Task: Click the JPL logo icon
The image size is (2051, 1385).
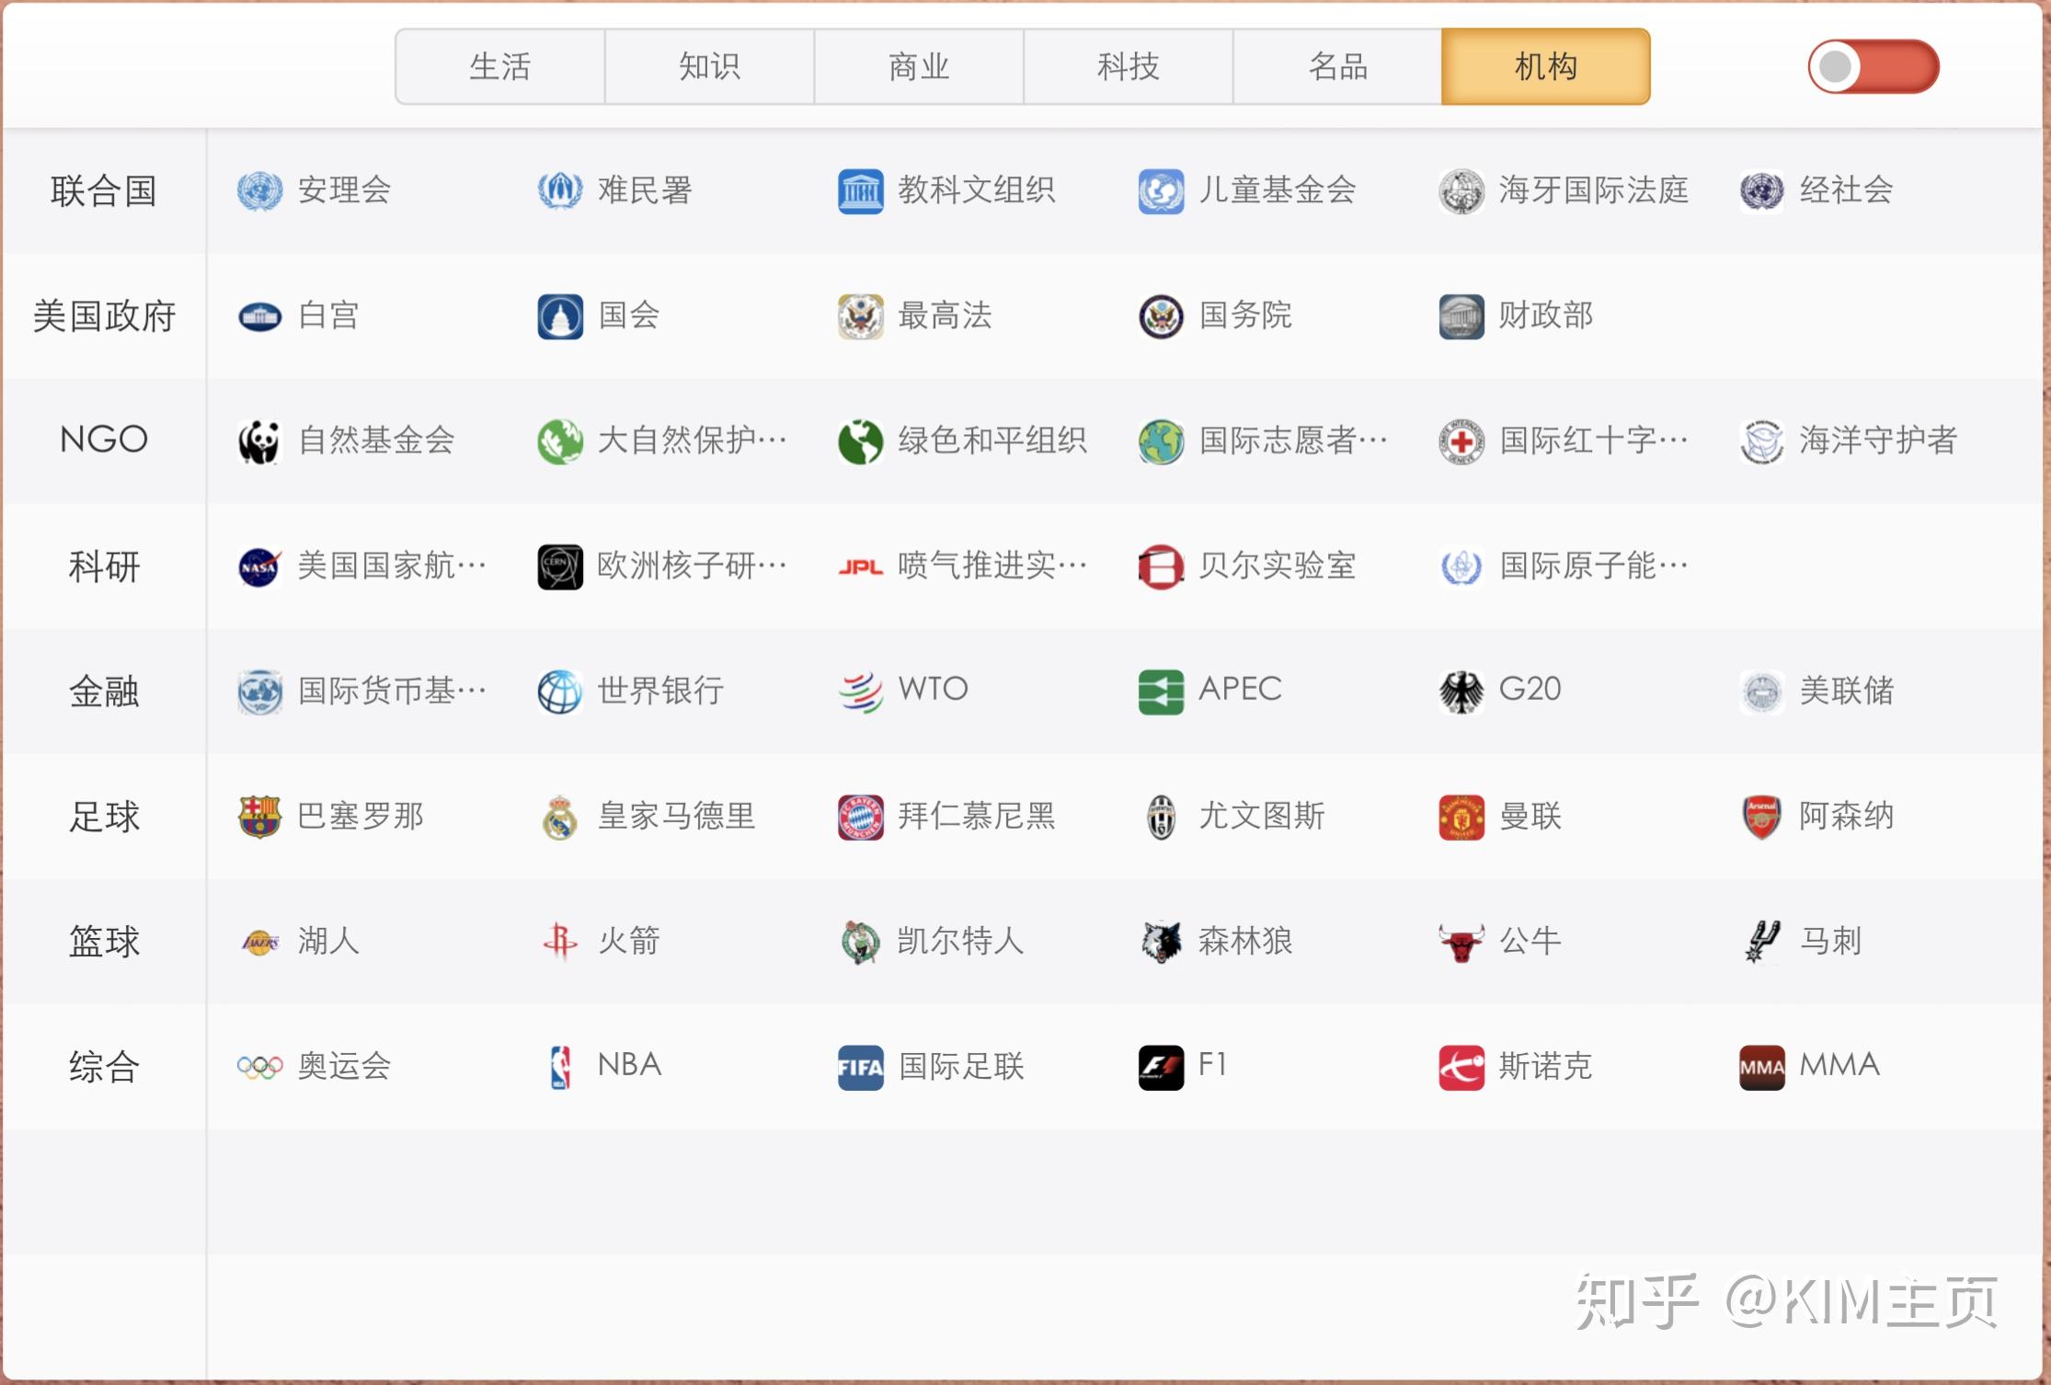Action: [x=861, y=567]
